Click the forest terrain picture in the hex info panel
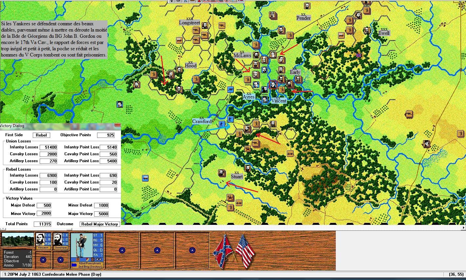466x280 pixels. click(18, 240)
